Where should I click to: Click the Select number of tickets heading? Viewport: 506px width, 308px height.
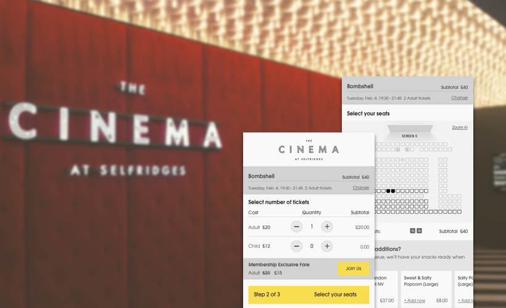coord(278,202)
